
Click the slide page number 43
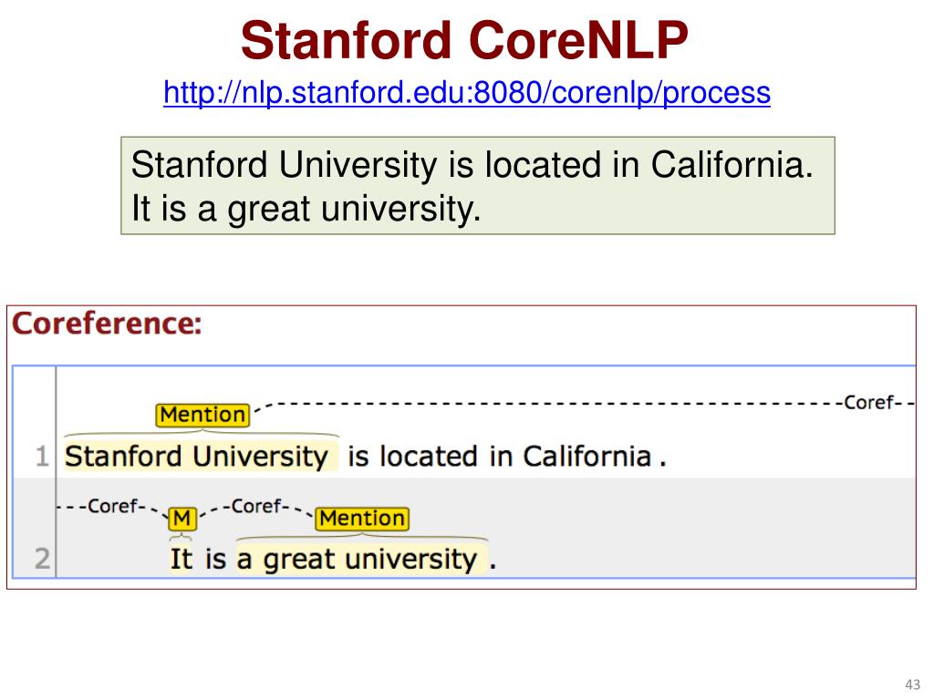coord(912,685)
